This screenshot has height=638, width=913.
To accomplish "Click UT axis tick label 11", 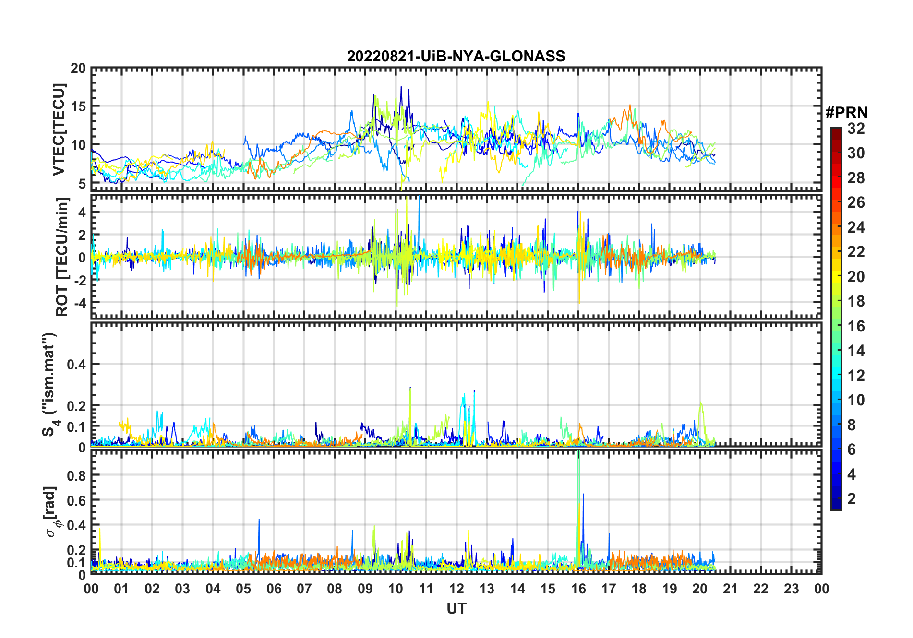I will 426,589.
